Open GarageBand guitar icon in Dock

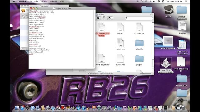89,108
